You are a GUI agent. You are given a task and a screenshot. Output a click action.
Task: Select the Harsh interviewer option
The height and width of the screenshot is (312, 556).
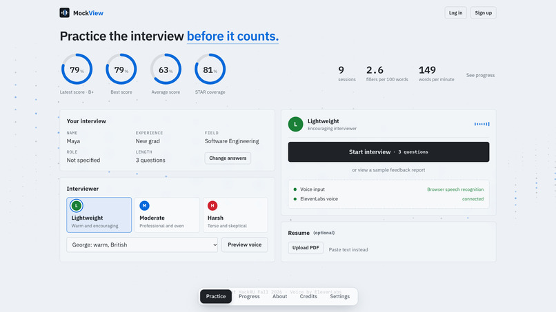click(x=235, y=215)
